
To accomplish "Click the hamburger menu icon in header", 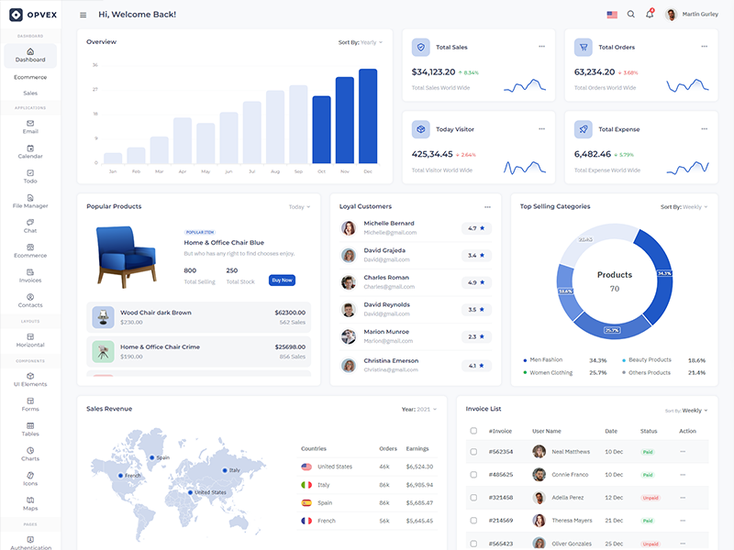I will click(x=83, y=15).
